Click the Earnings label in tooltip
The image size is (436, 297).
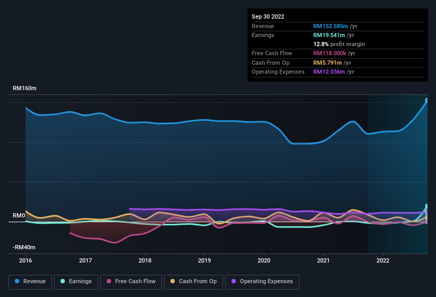pyautogui.click(x=263, y=35)
